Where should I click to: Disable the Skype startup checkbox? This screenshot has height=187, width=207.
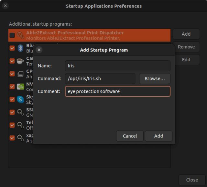click(12, 99)
